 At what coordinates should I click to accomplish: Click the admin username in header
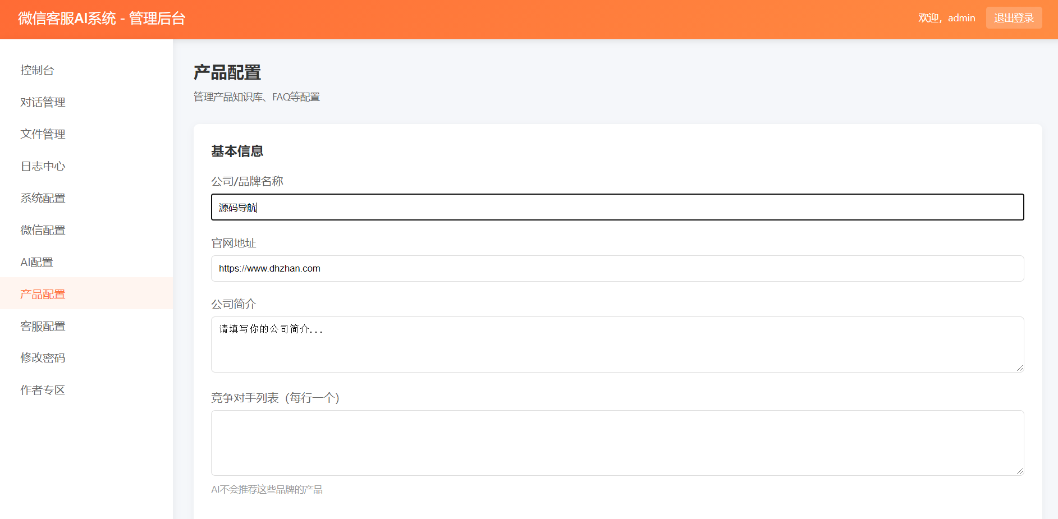(x=961, y=18)
